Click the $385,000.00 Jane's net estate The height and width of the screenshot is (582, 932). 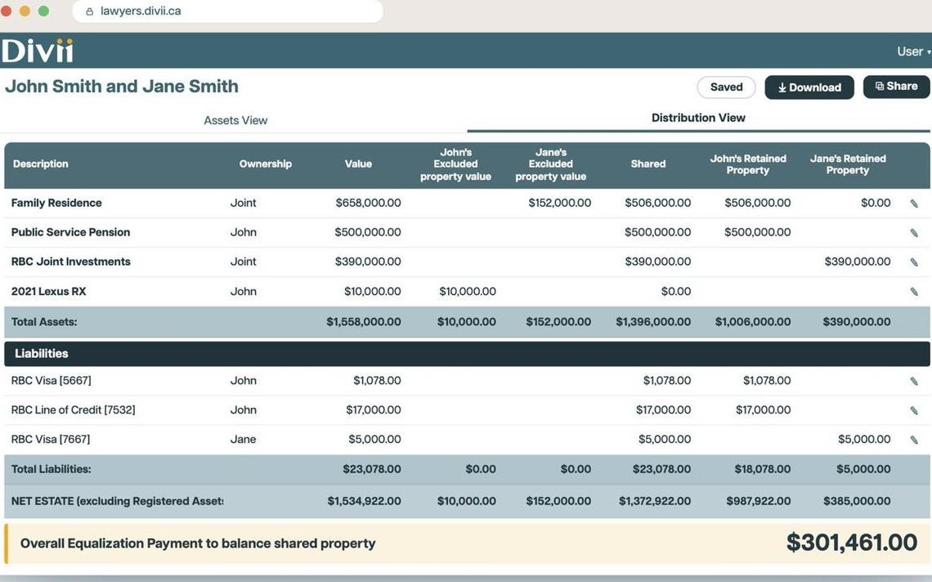[857, 501]
